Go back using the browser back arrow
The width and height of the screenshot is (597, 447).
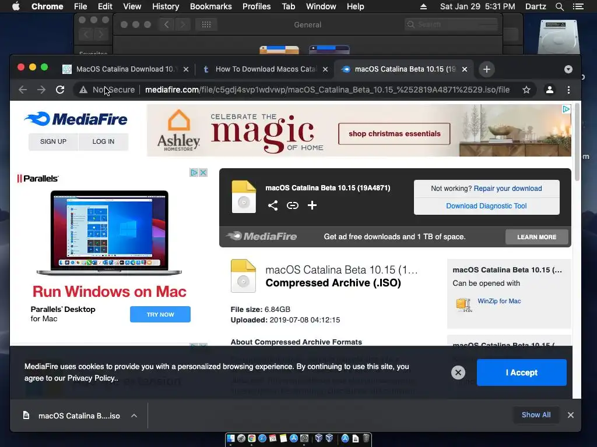coord(23,90)
